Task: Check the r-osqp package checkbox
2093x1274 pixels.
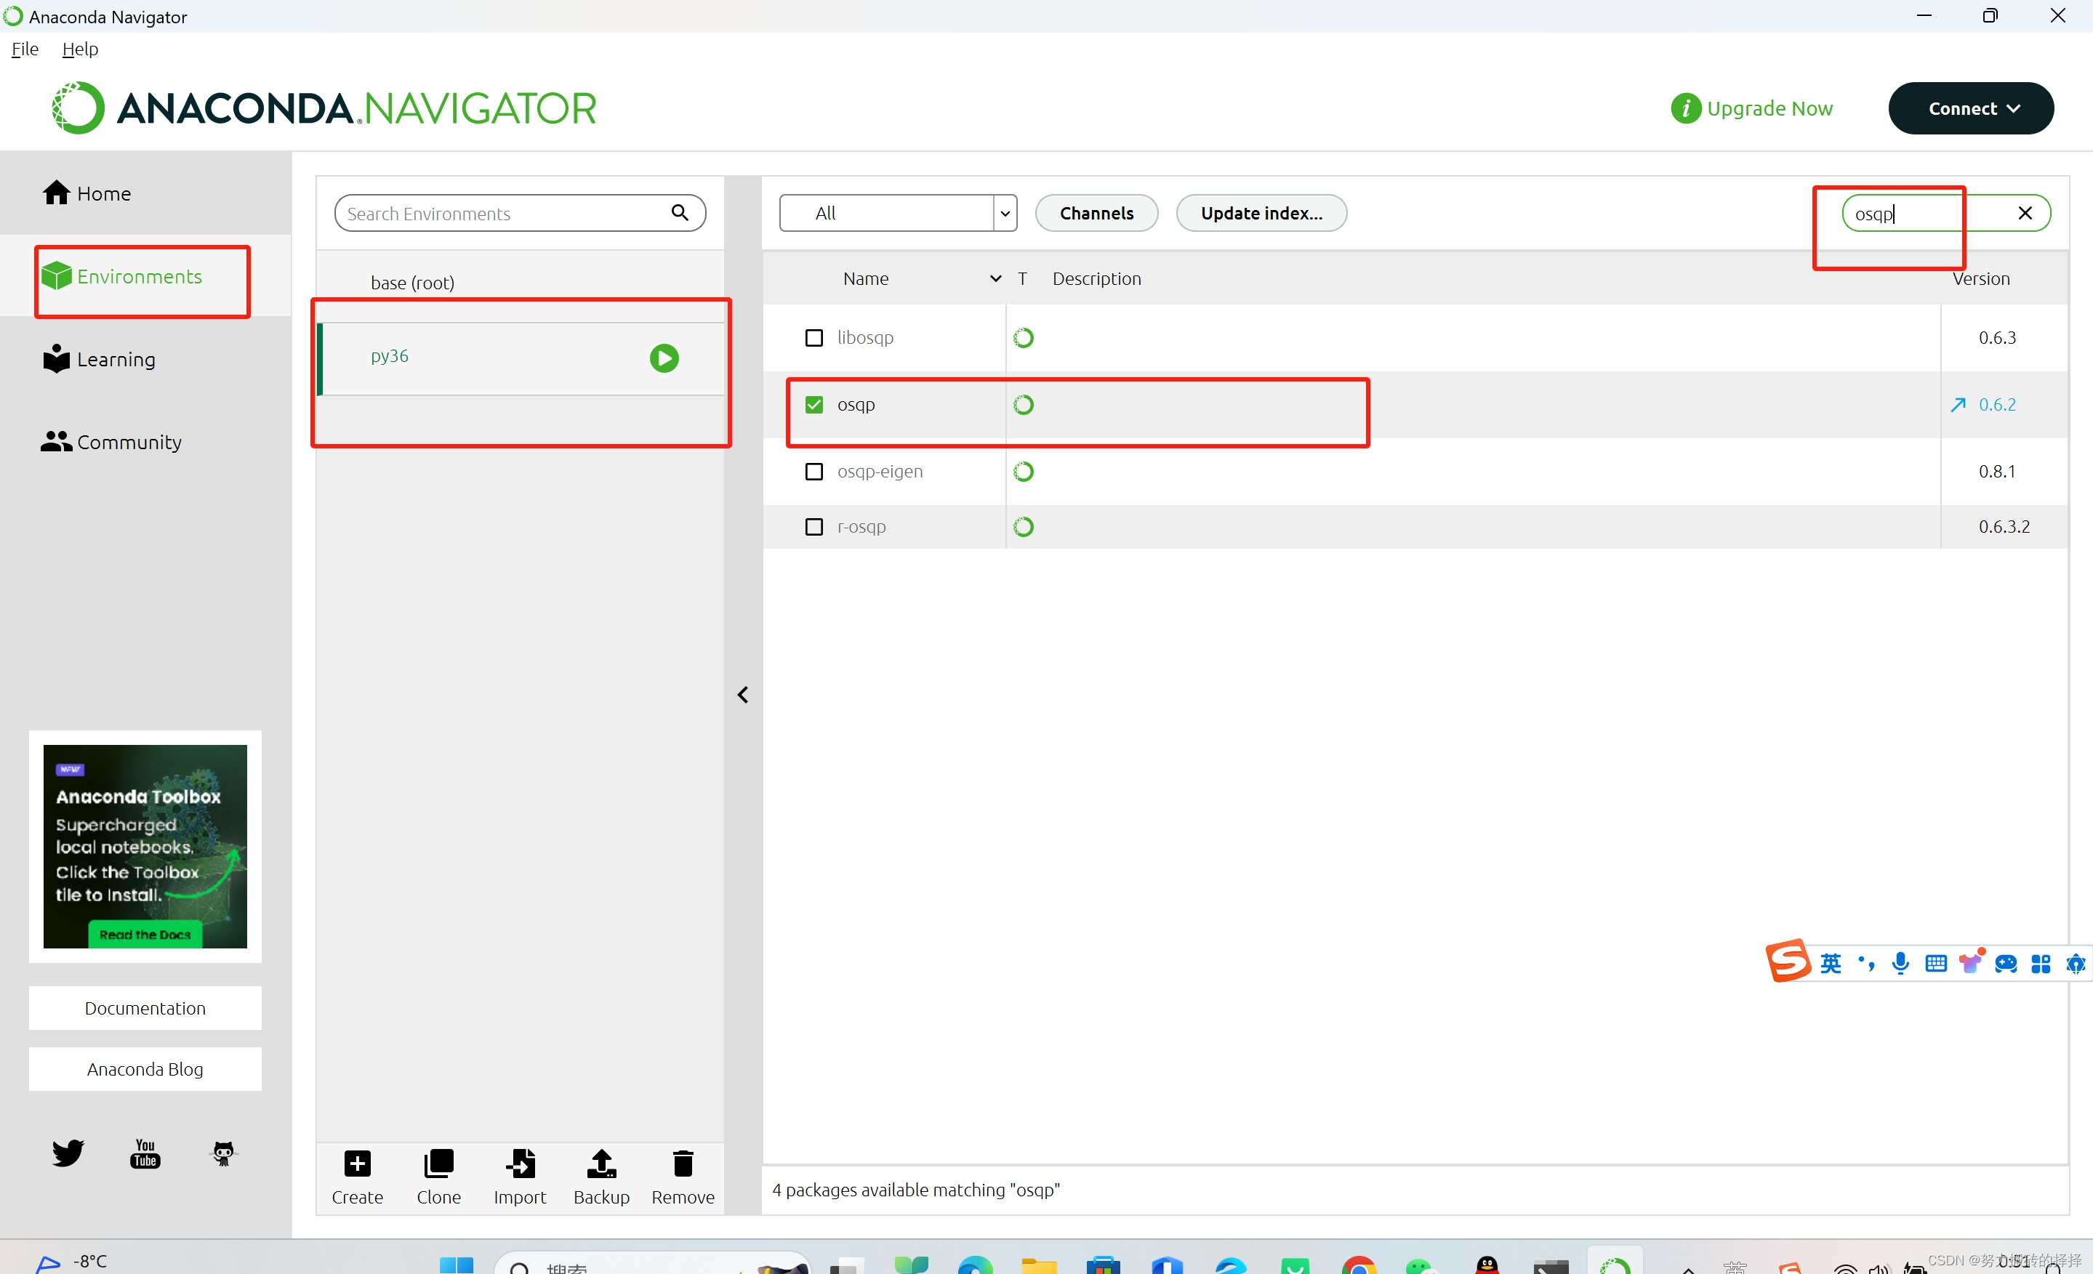Action: [814, 528]
